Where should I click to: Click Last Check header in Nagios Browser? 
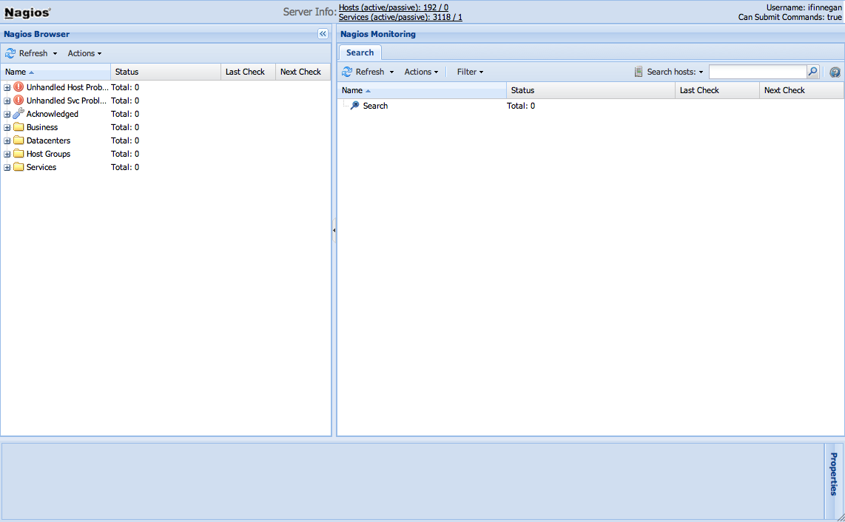[248, 72]
